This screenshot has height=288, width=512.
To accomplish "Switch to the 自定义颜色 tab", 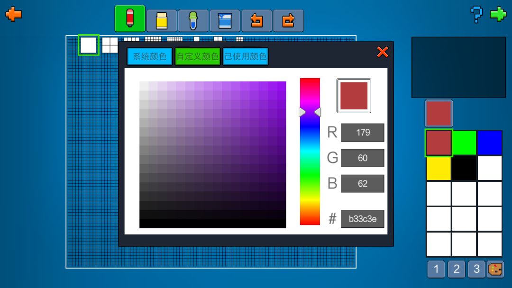I will (198, 57).
